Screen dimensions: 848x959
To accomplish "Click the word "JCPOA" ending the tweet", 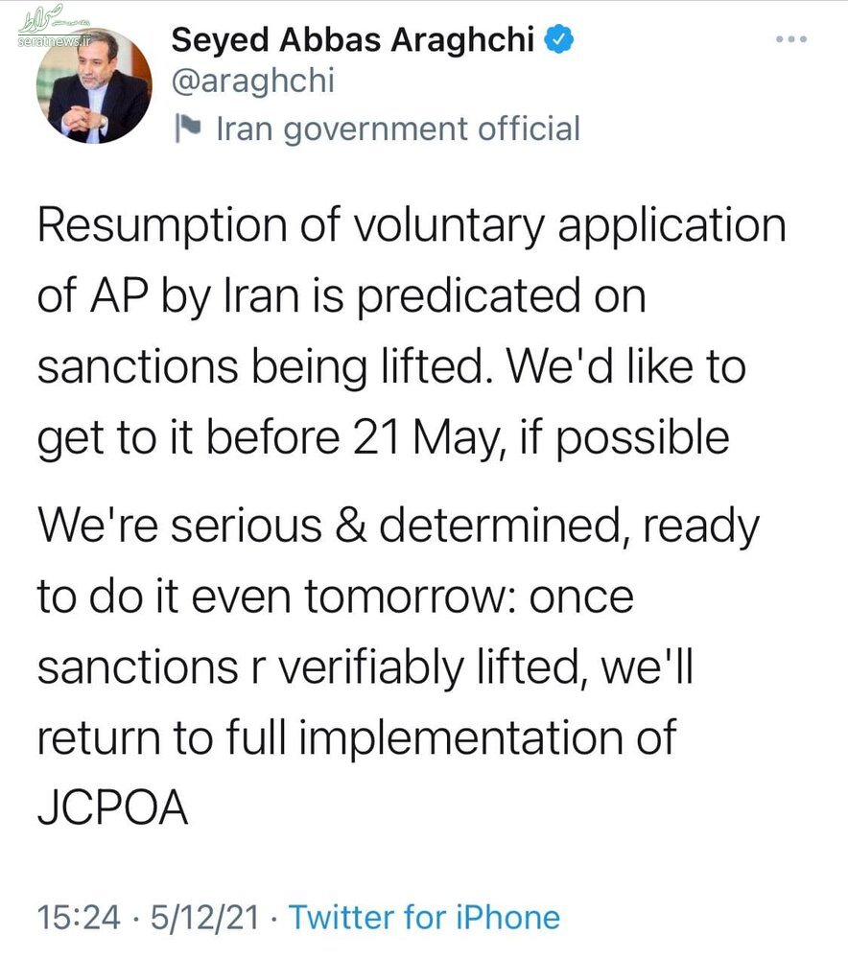I will [111, 807].
